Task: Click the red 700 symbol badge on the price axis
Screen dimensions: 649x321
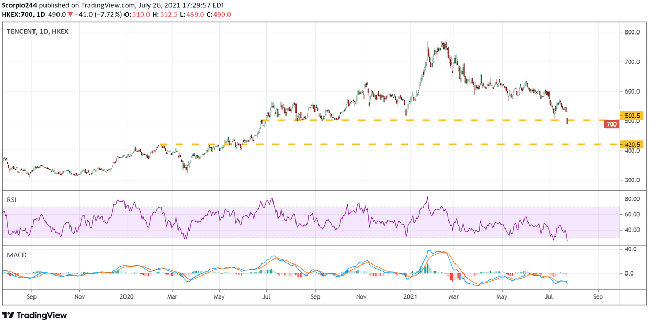Action: click(x=611, y=124)
